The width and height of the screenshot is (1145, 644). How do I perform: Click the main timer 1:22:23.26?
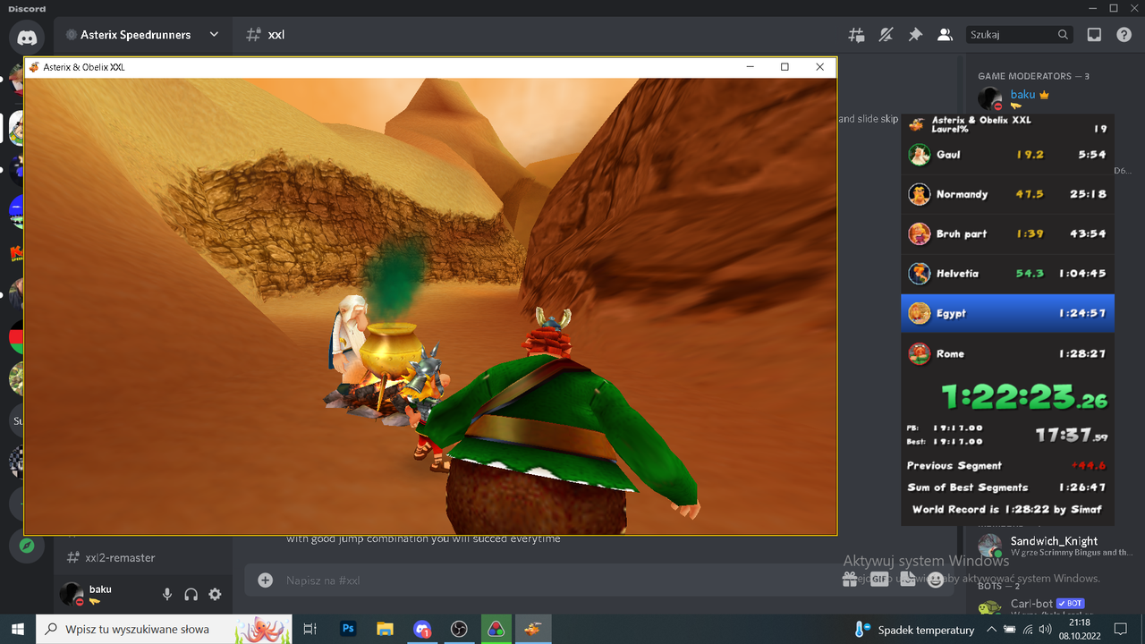coord(1025,395)
